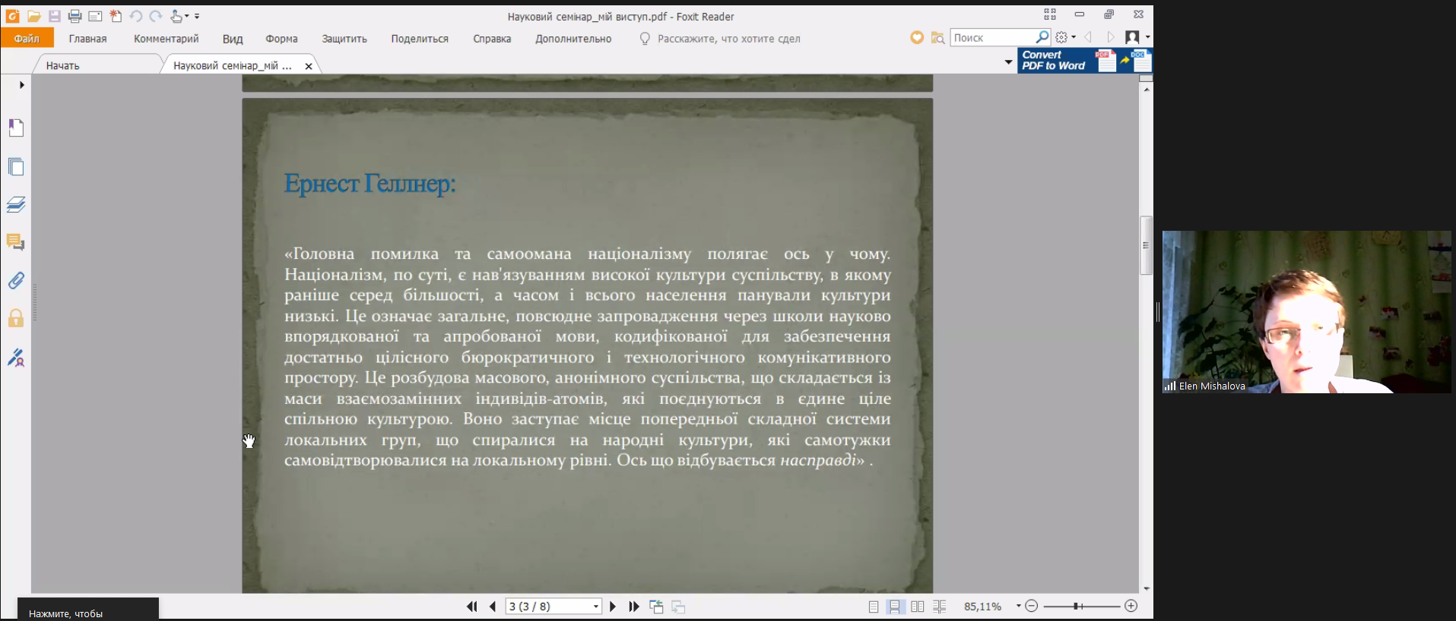
Task: Click the email envelope icon
Action: click(95, 16)
